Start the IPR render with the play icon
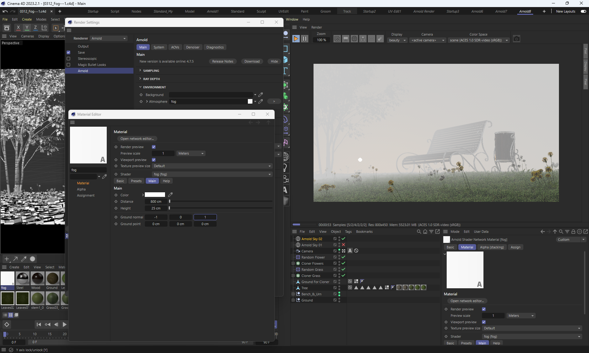The height and width of the screenshot is (353, 589). [296, 39]
